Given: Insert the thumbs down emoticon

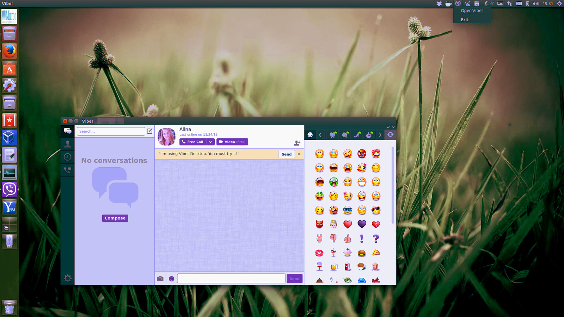Looking at the screenshot, I should click(x=333, y=238).
